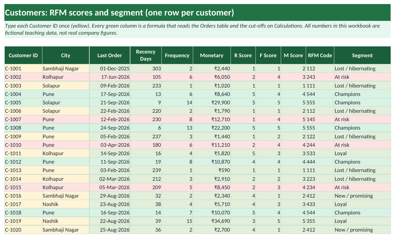The image size is (395, 238).
Task: Click the At risk segment for C-1007
Action: click(x=362, y=120)
